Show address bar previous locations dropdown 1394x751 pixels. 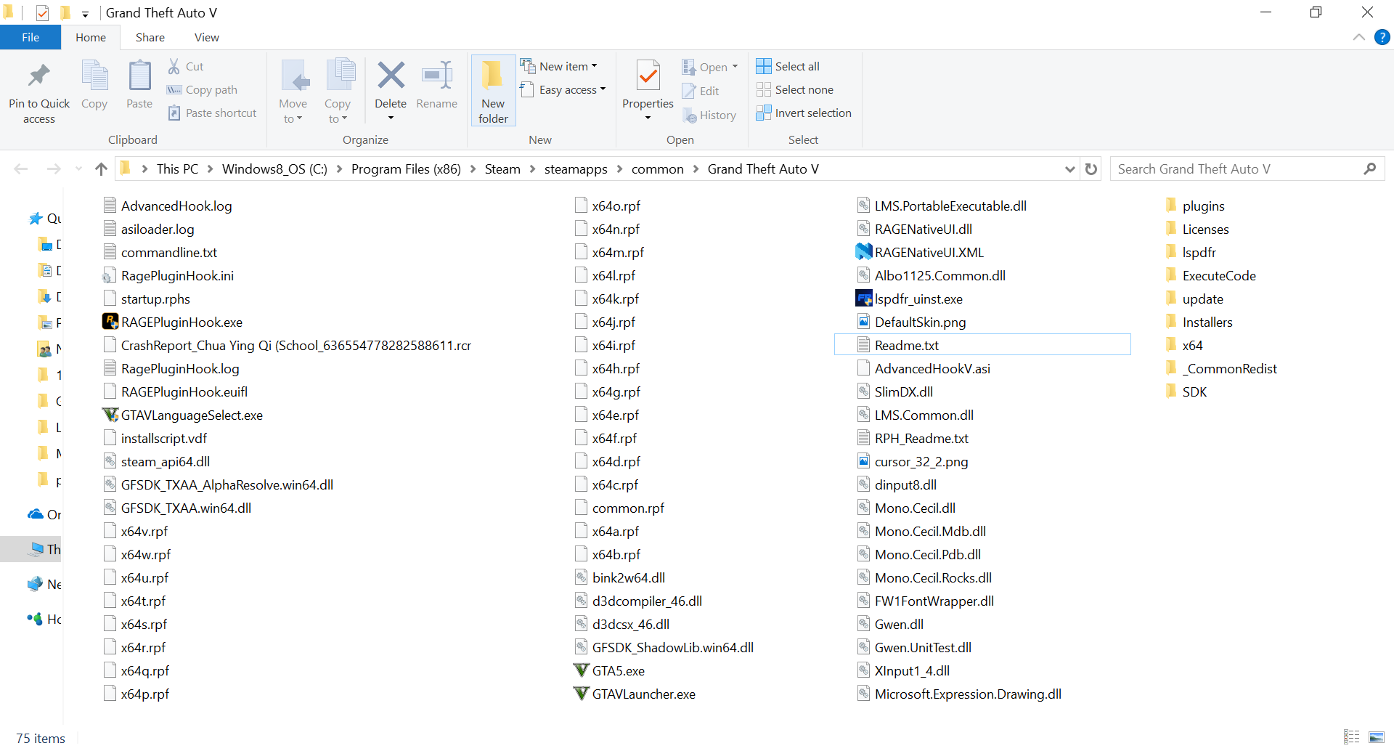tap(1069, 169)
